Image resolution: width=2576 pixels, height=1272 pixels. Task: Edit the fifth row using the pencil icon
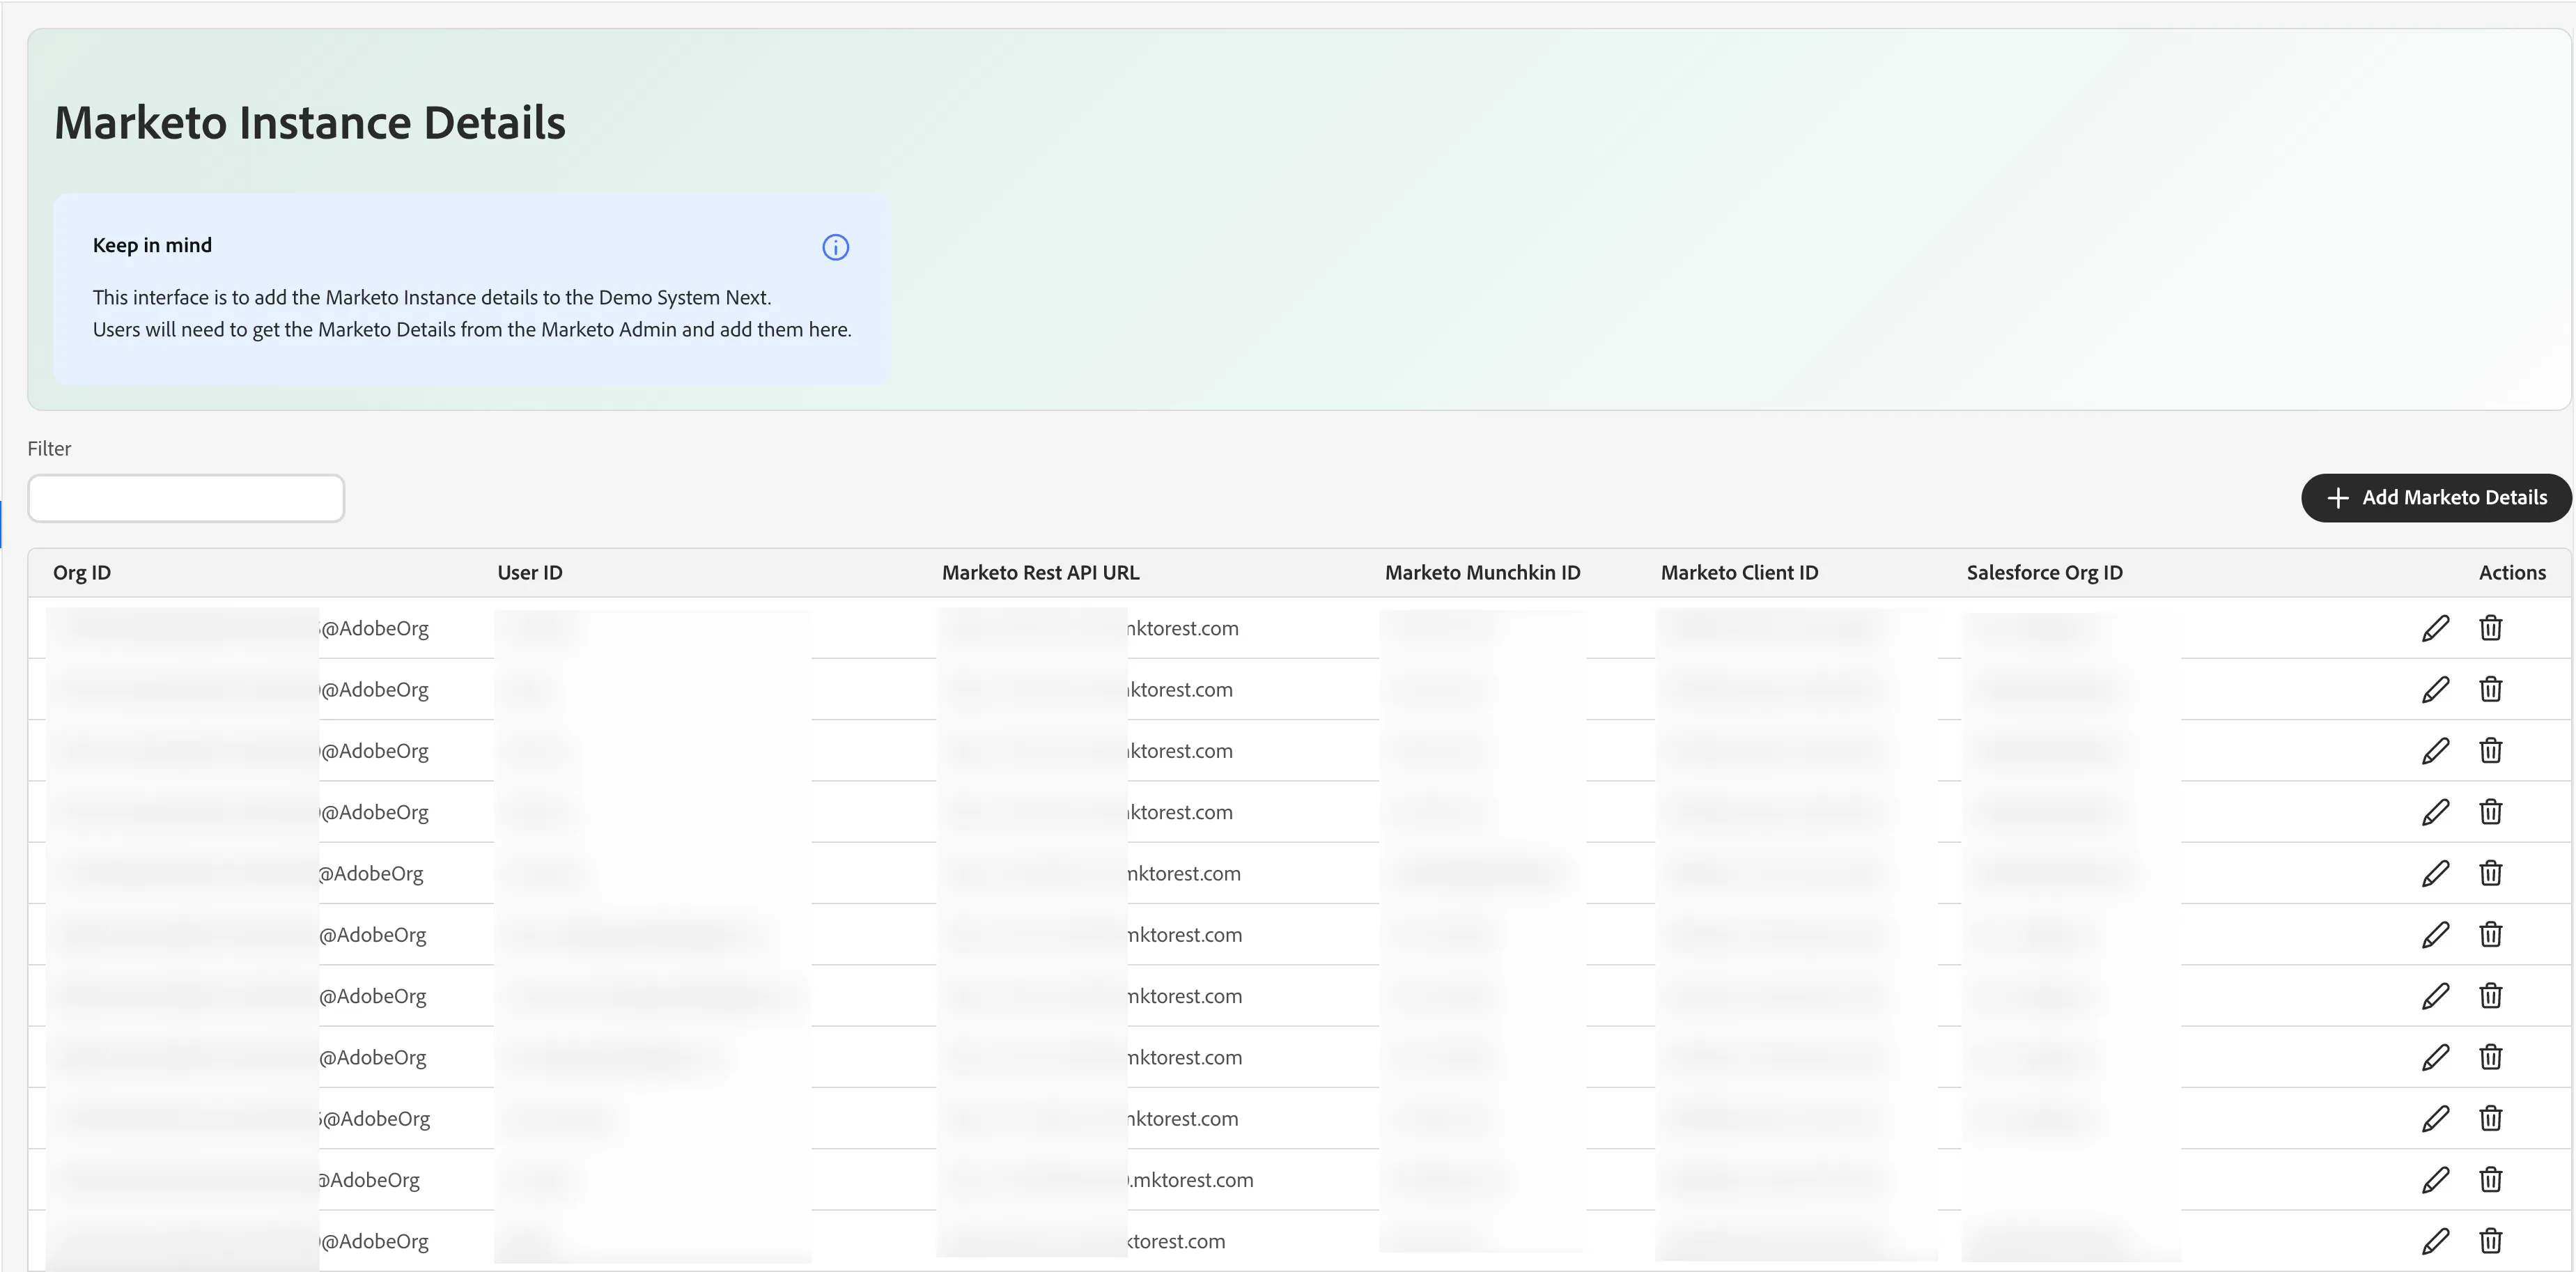tap(2435, 873)
